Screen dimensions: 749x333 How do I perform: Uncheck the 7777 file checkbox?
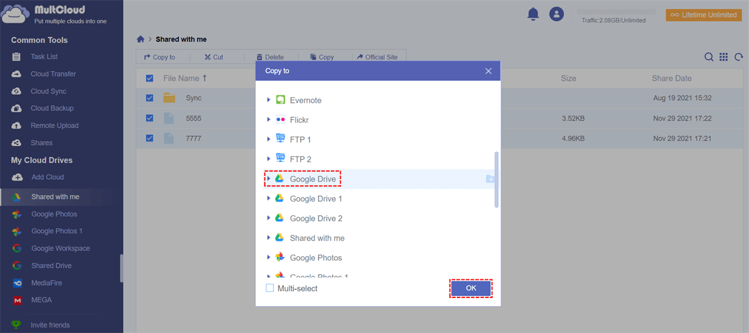pyautogui.click(x=149, y=138)
